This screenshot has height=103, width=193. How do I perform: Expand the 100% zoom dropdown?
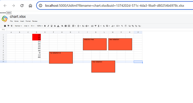pyautogui.click(x=39, y=26)
